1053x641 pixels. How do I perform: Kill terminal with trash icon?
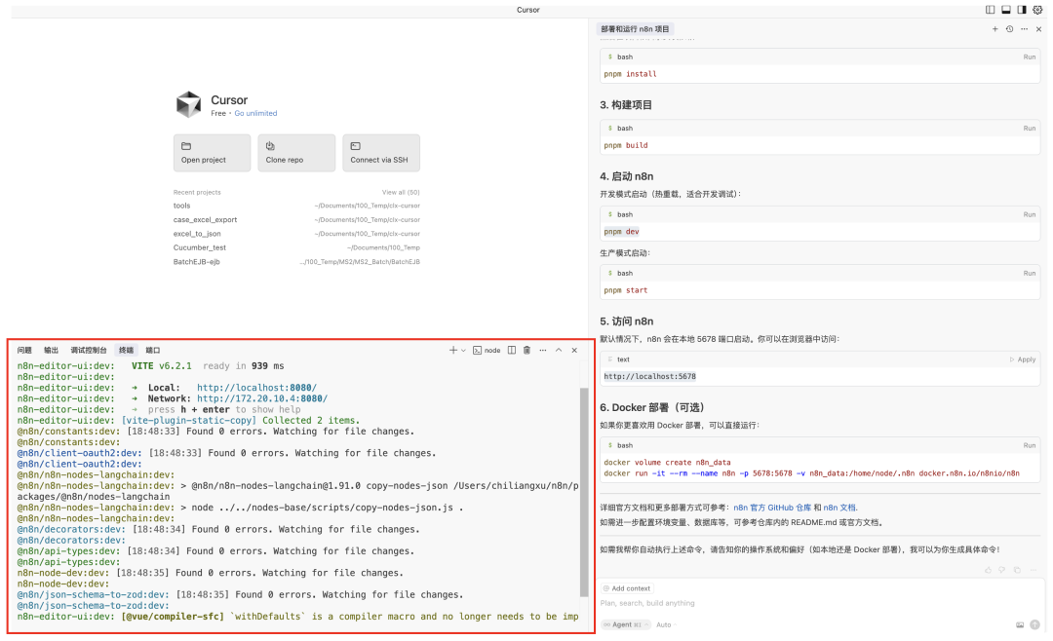point(527,351)
